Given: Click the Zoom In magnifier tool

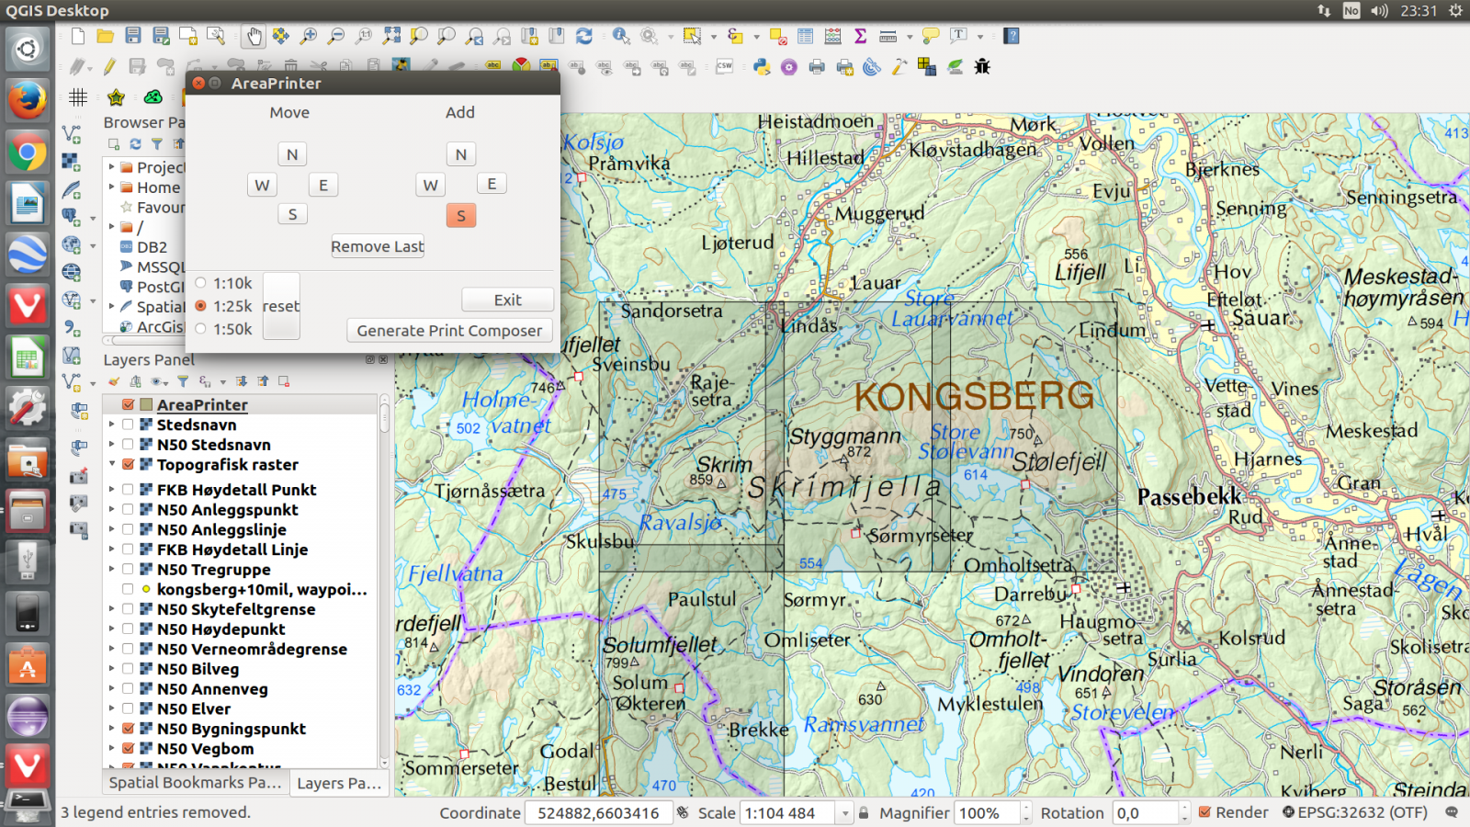Looking at the screenshot, I should pos(309,37).
